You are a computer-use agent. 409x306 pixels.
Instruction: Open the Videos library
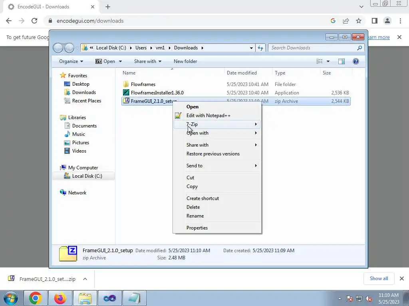pos(79,151)
